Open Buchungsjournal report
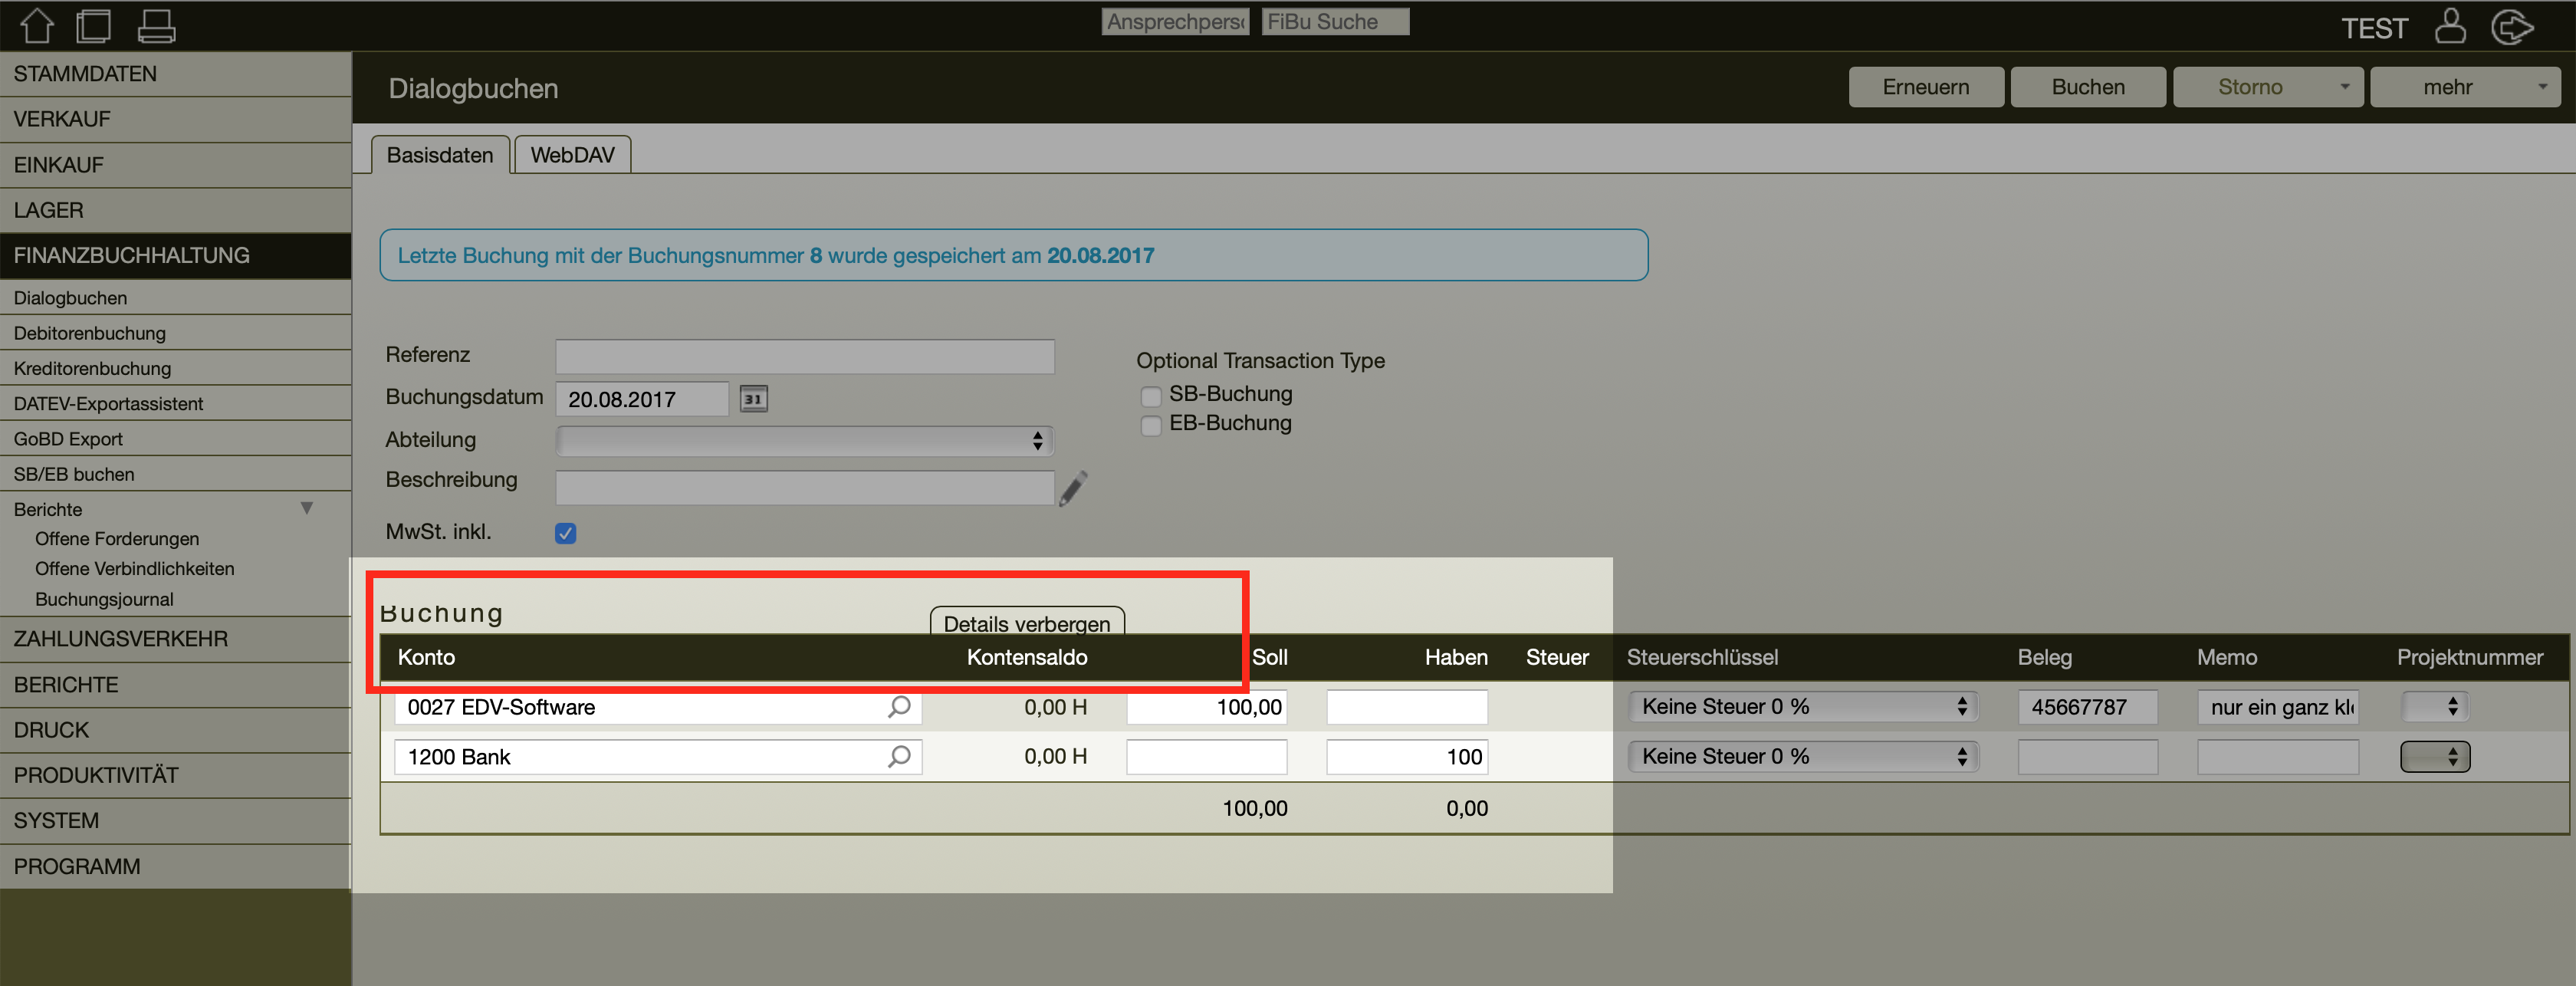 pyautogui.click(x=104, y=599)
